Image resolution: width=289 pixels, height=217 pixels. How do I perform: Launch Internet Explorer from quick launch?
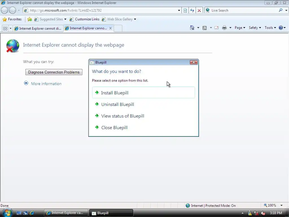click(32, 213)
